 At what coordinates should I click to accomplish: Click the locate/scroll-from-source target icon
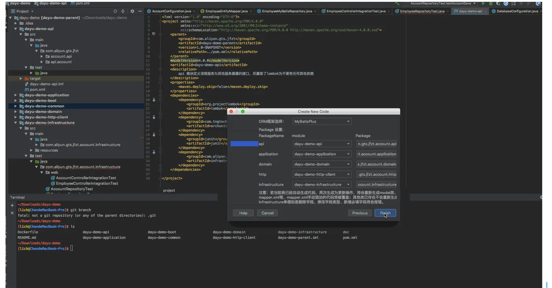coord(115,11)
